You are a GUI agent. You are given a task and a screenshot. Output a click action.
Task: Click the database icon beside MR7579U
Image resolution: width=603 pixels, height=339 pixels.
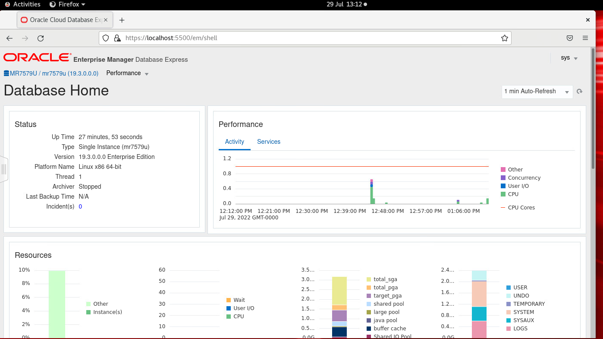6,73
